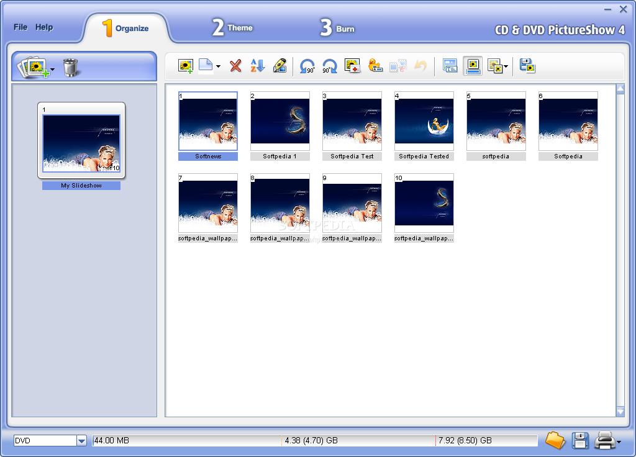Open the DVD disc type combo box

pyautogui.click(x=50, y=440)
